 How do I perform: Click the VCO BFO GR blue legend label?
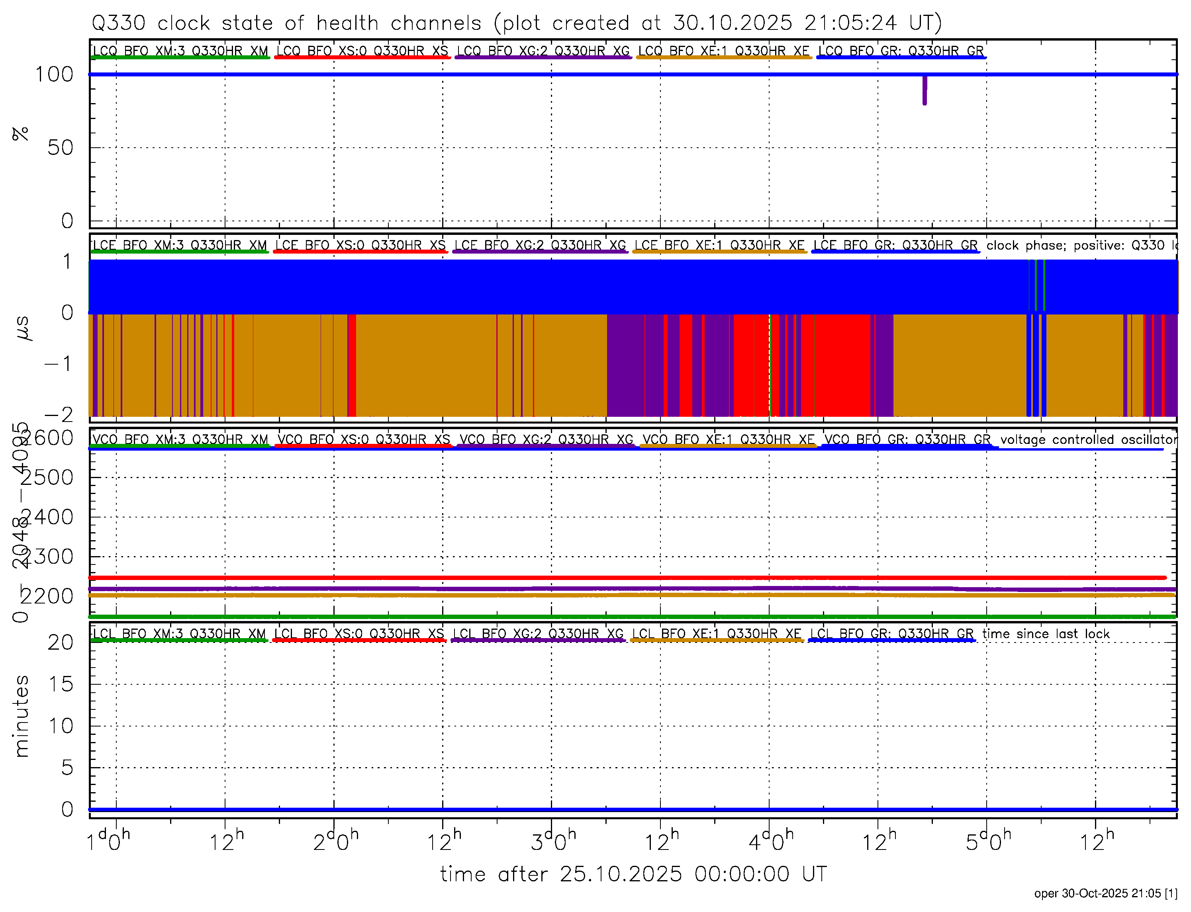pos(907,440)
